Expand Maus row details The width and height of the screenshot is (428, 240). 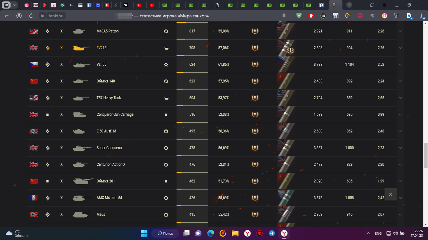pyautogui.click(x=400, y=215)
